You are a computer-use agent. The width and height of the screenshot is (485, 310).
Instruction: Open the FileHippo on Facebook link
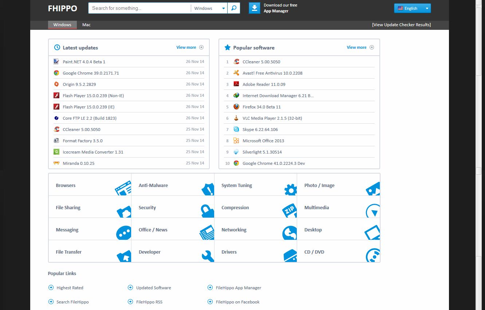pos(237,302)
